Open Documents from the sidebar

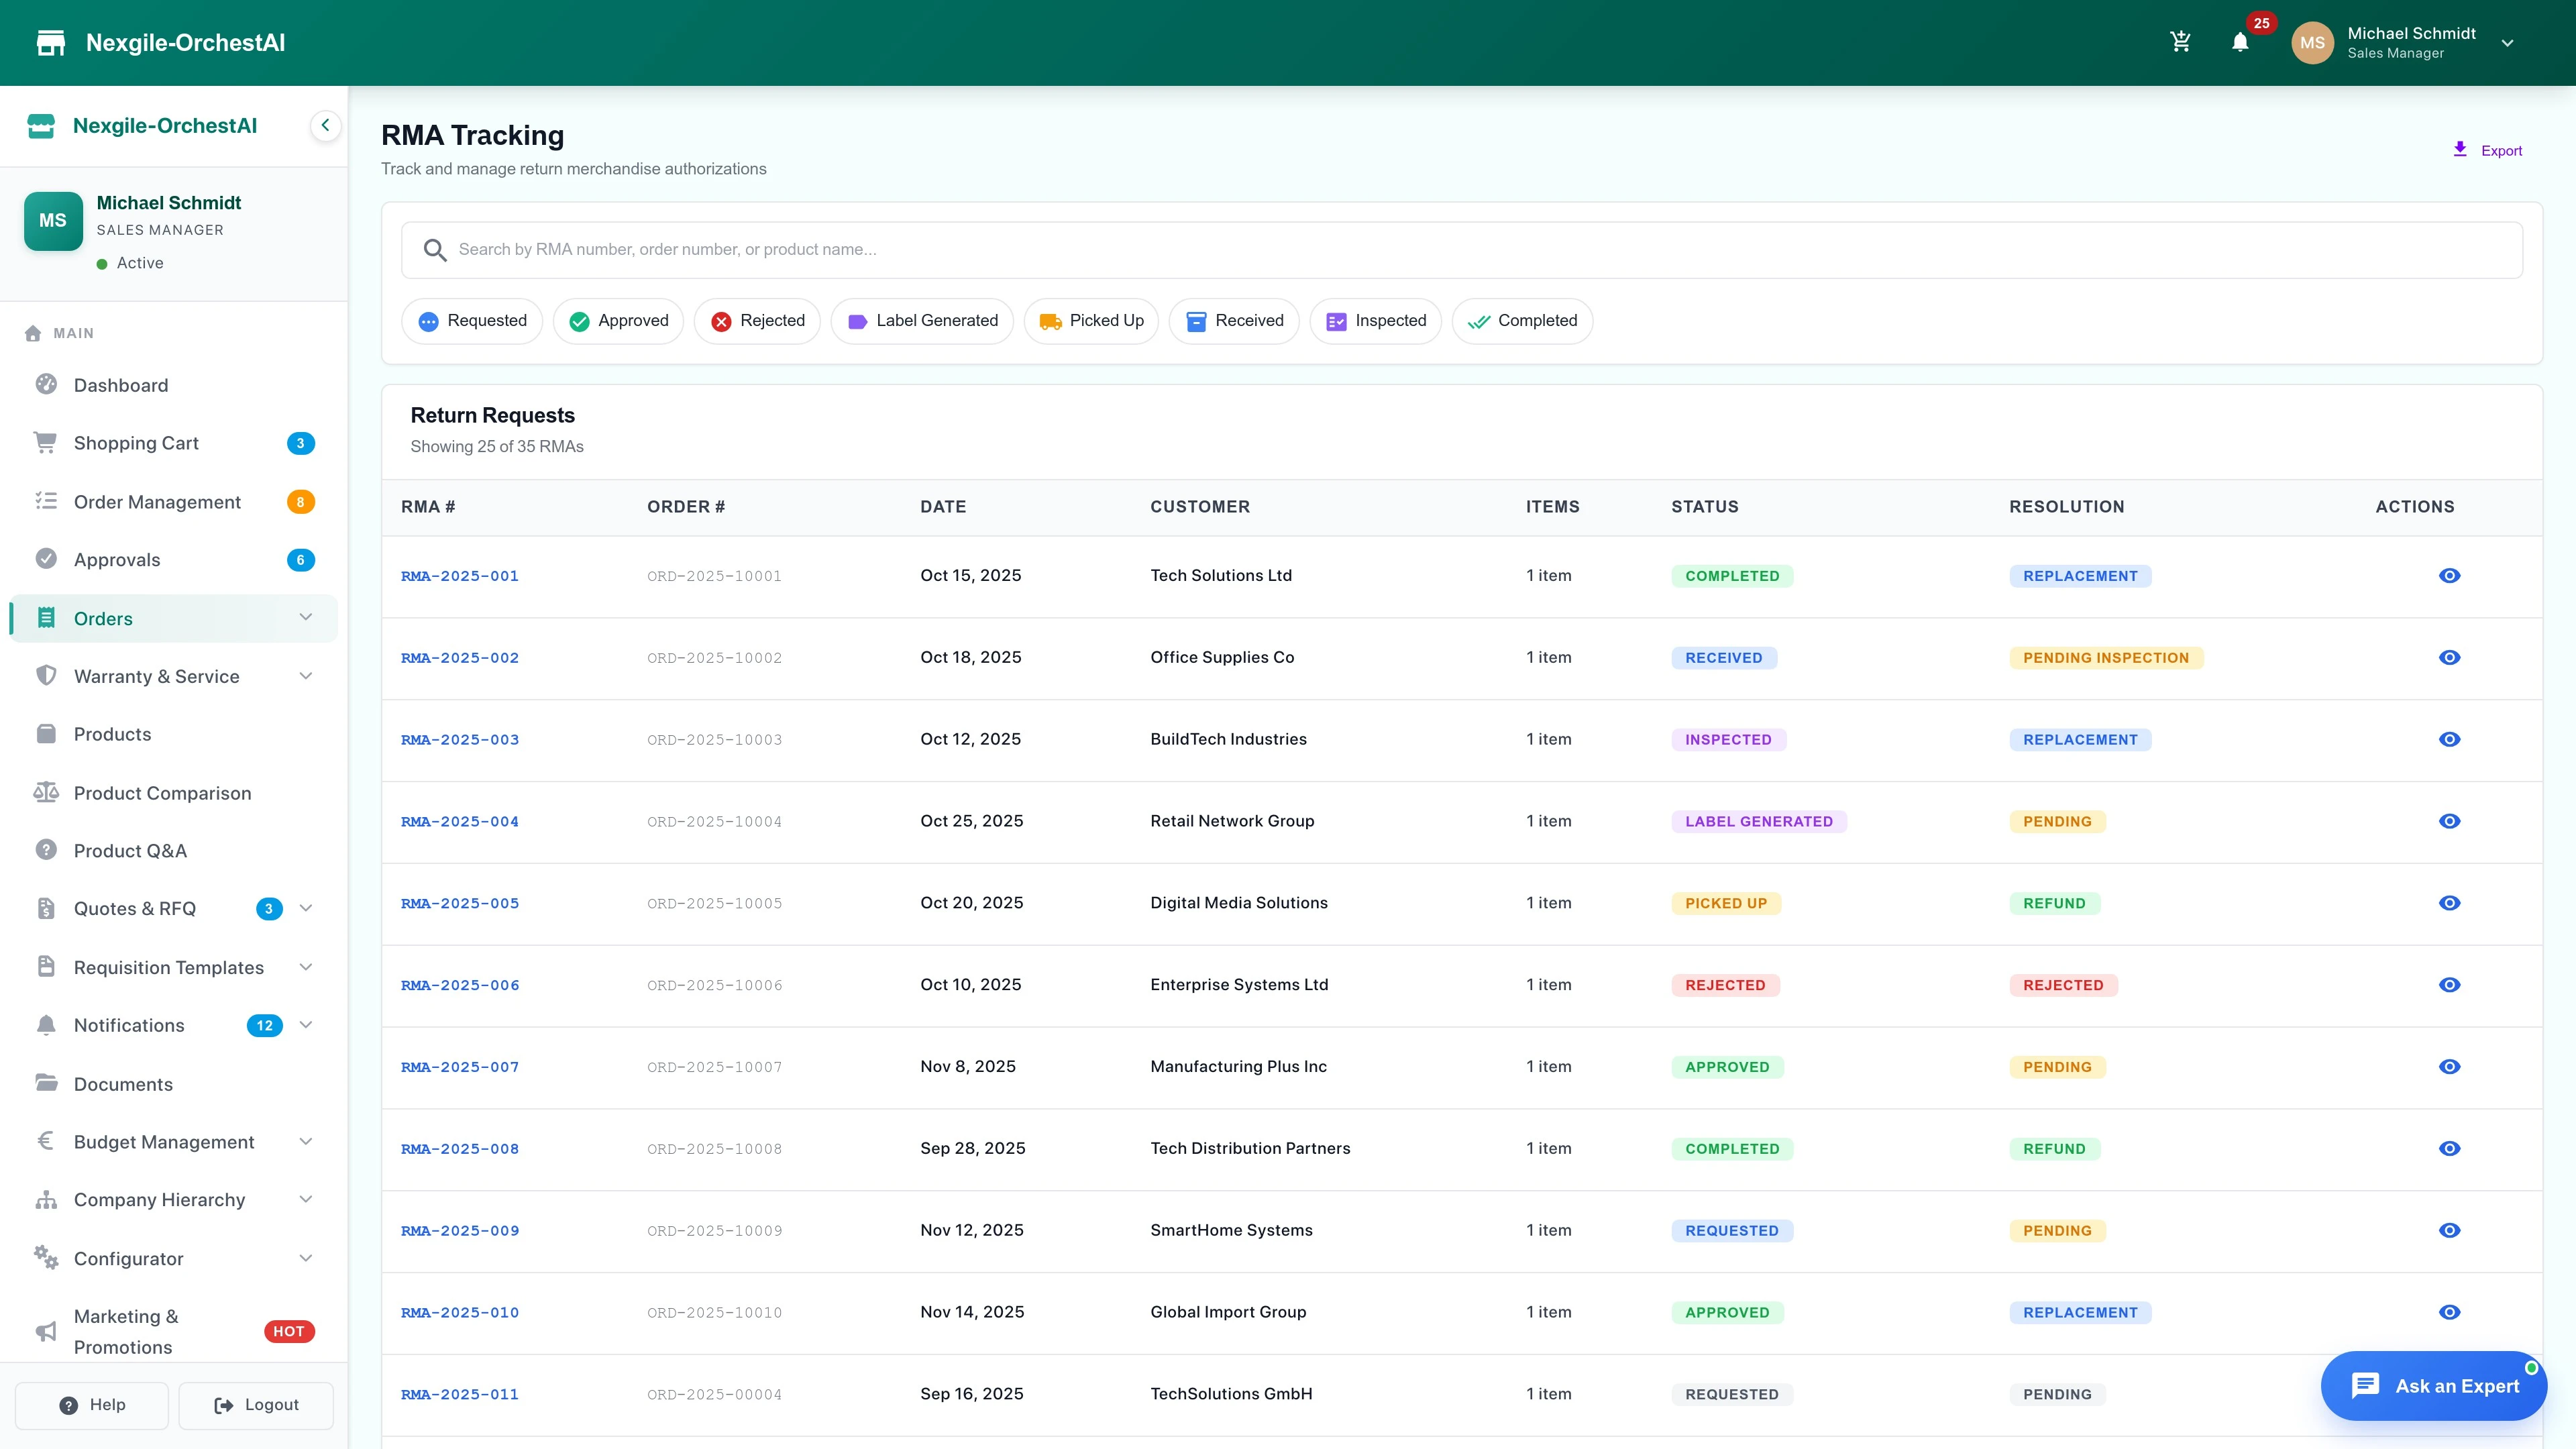pos(124,1083)
